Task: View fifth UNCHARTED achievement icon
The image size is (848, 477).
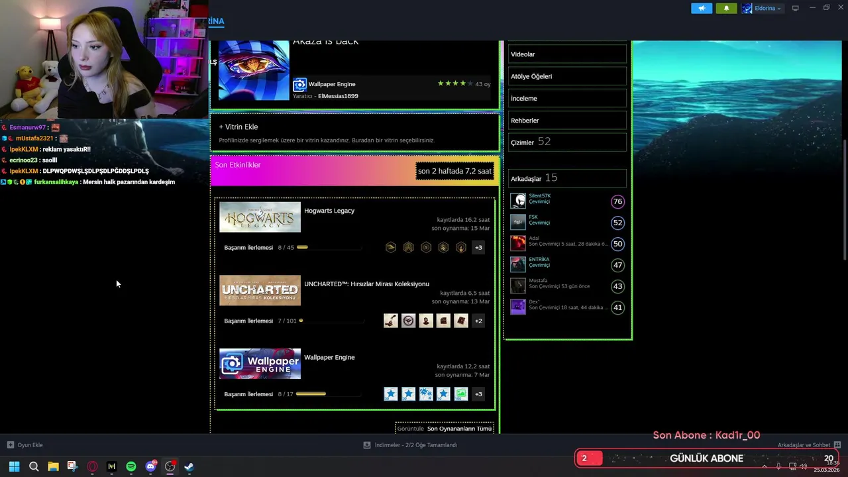Action: point(461,321)
